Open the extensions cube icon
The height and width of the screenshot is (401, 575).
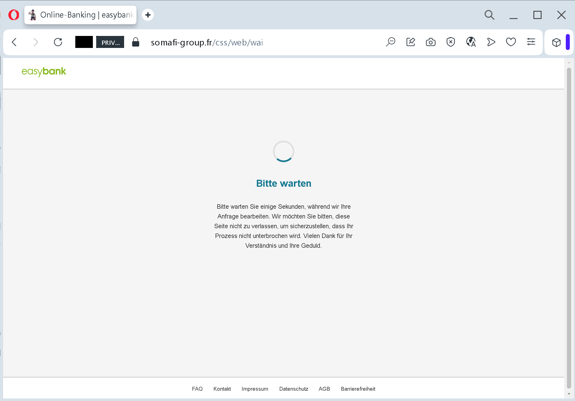coord(556,42)
